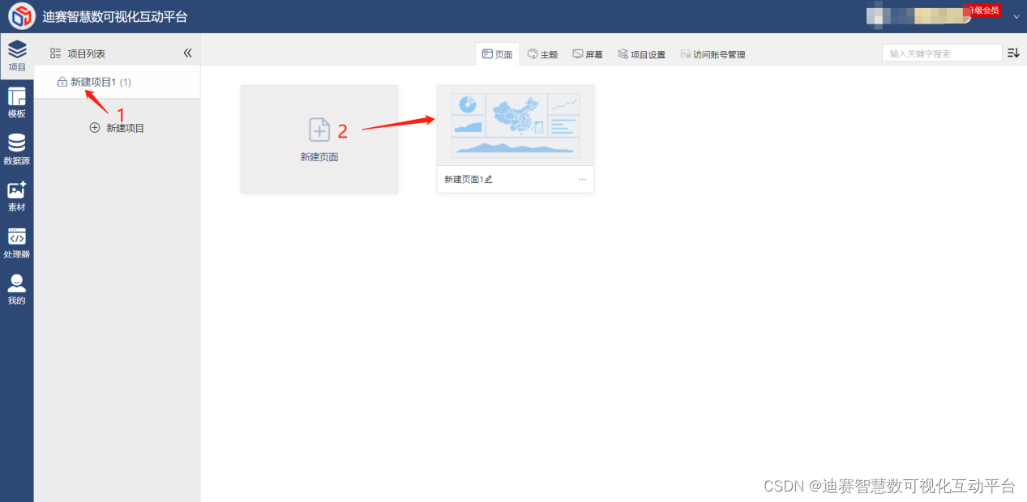Click the lock icon beside 新建项目1
The height and width of the screenshot is (502, 1027).
click(x=62, y=83)
